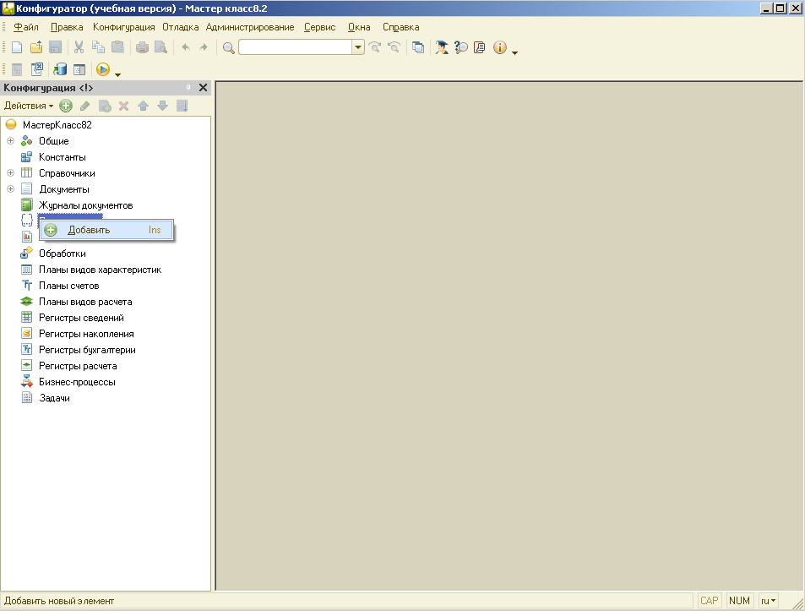Image resolution: width=805 pixels, height=611 pixels.
Task: Click the Undo arrow icon
Action: click(185, 48)
